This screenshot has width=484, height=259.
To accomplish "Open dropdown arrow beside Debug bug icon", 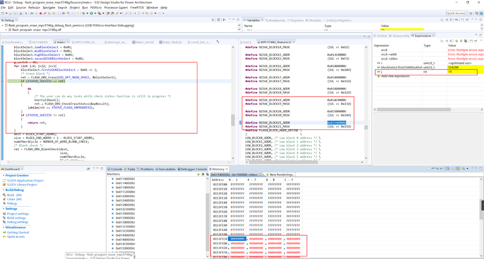I will click(87, 13).
